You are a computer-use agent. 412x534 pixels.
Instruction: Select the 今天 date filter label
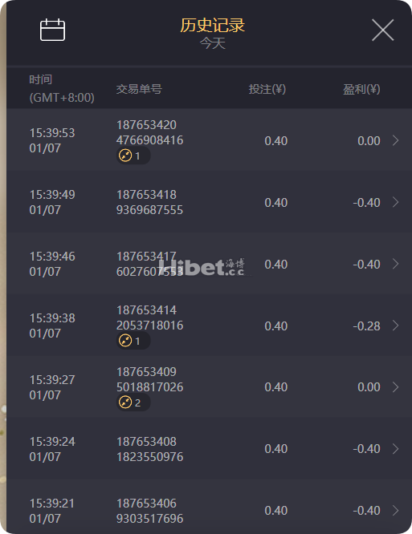pyautogui.click(x=213, y=43)
